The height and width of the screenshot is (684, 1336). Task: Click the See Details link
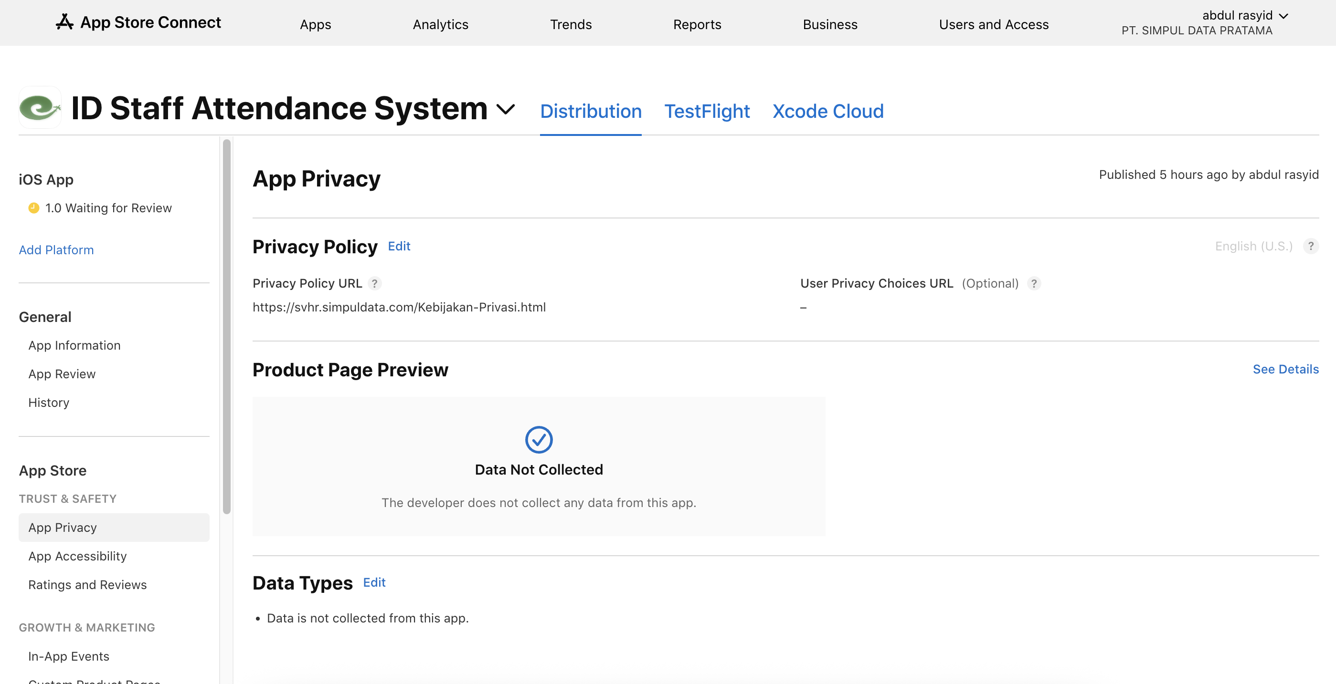pyautogui.click(x=1285, y=369)
